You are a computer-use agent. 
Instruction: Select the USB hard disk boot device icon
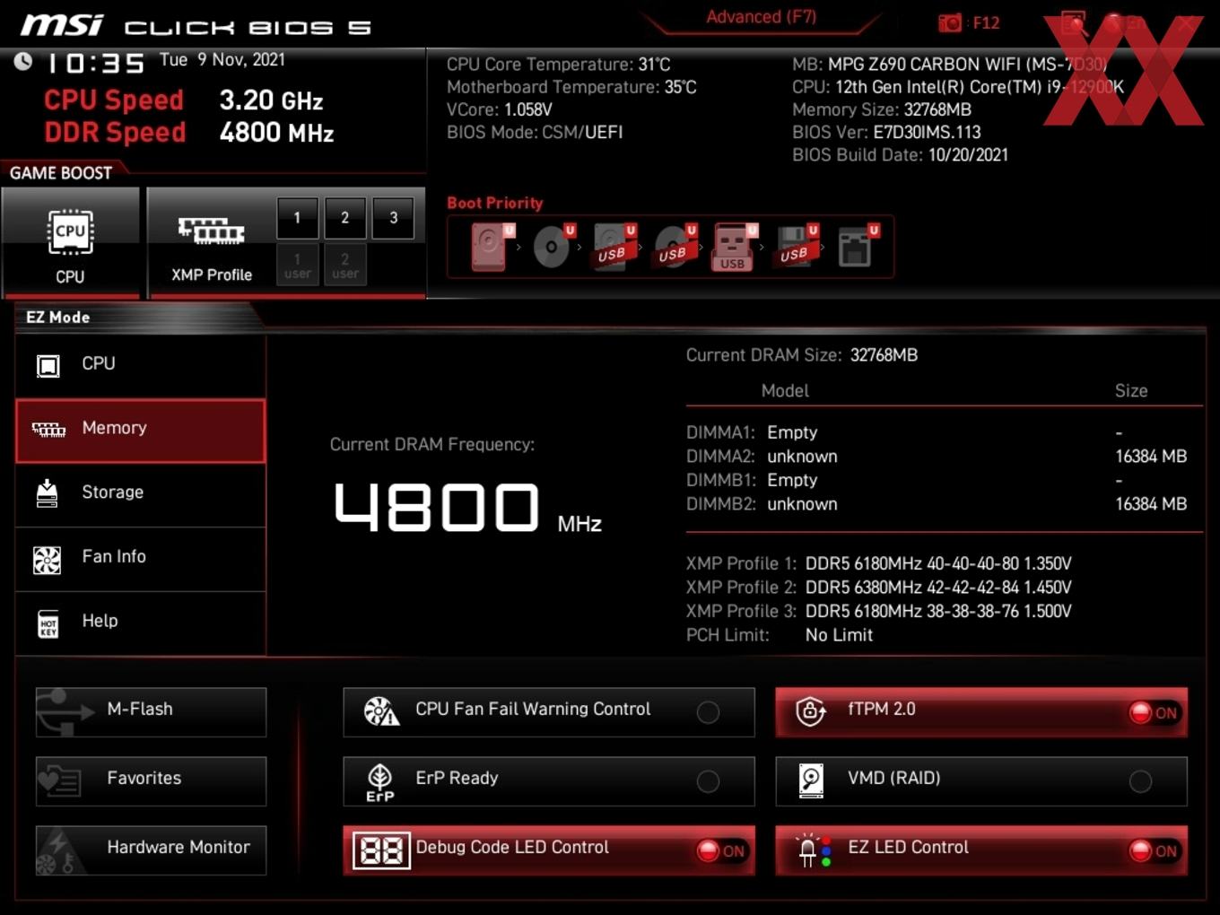[x=613, y=246]
